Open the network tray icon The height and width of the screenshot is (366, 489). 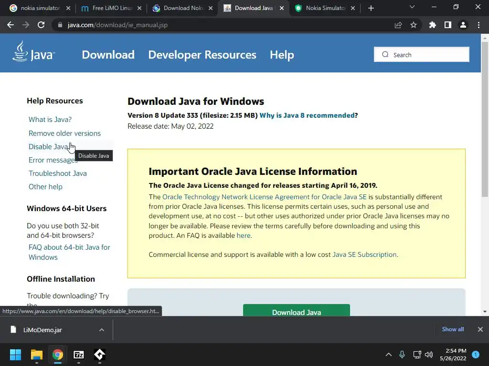click(417, 355)
